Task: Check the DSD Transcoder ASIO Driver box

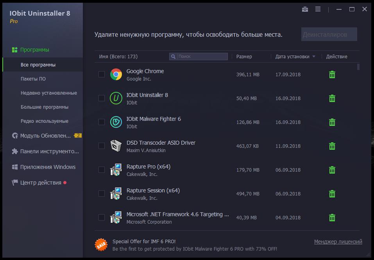Action: click(102, 146)
